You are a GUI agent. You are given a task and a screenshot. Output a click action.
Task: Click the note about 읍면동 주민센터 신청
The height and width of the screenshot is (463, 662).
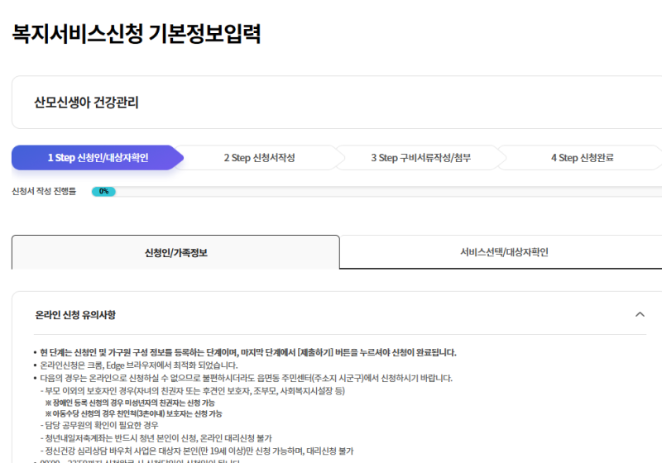pos(246,378)
